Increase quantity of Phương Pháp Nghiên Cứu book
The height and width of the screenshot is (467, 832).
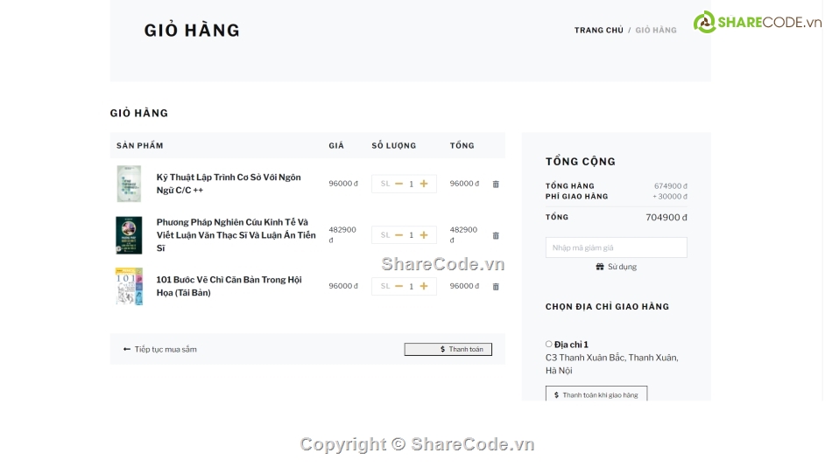click(424, 235)
